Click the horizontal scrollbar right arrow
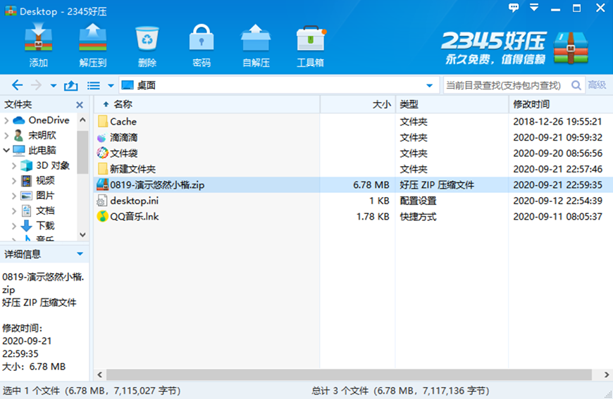 [607, 375]
